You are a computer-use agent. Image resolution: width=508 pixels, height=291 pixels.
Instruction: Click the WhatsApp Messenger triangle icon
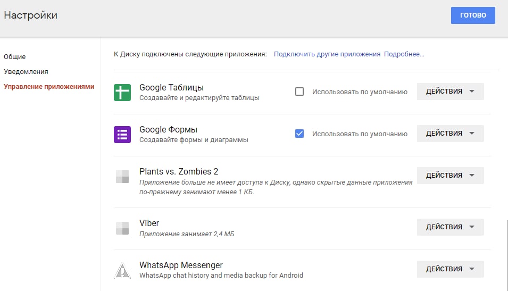point(122,270)
